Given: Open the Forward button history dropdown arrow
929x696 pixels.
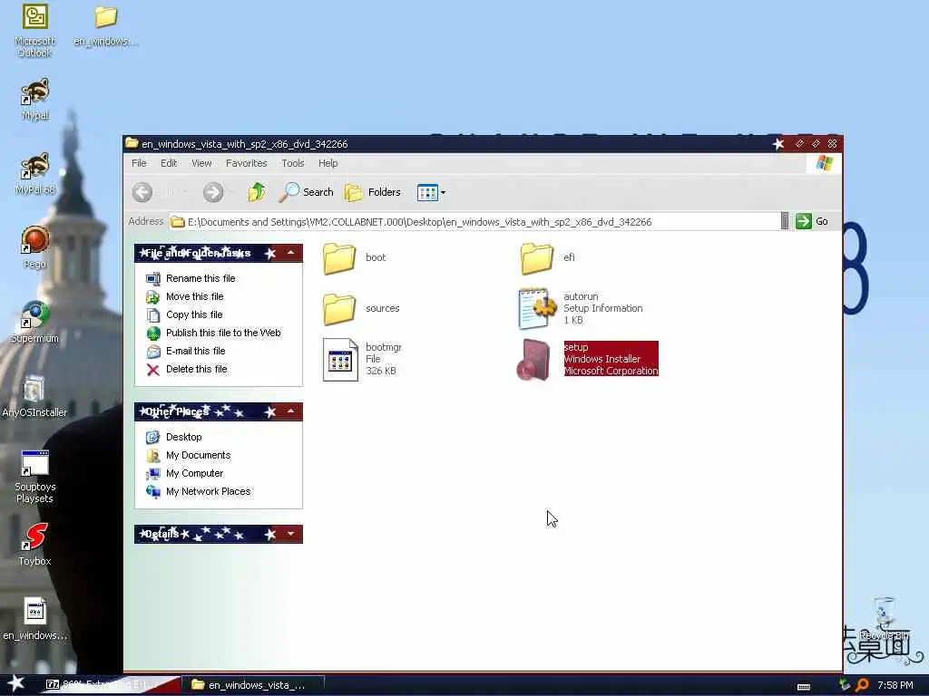Looking at the screenshot, I should [231, 192].
